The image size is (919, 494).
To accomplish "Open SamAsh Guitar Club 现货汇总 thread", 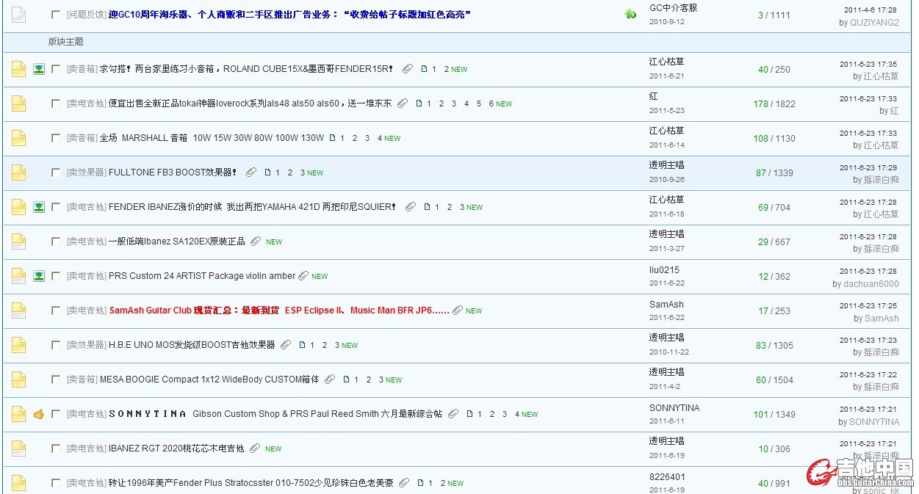I will tap(279, 310).
